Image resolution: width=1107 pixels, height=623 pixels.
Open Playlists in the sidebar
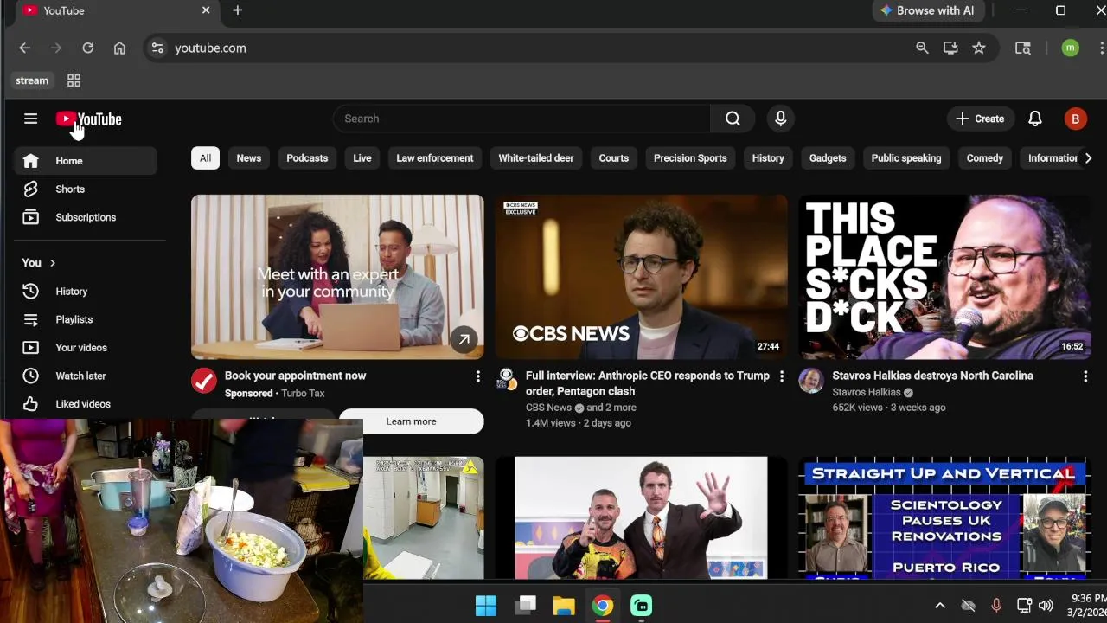point(85,319)
